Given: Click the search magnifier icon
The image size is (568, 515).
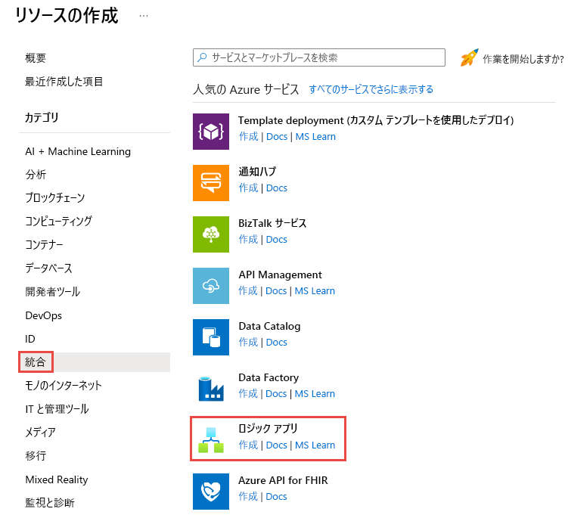Looking at the screenshot, I should pos(202,57).
